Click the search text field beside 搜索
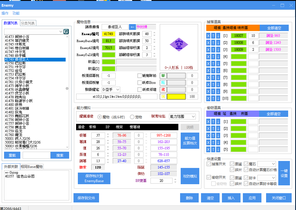 click(37, 155)
